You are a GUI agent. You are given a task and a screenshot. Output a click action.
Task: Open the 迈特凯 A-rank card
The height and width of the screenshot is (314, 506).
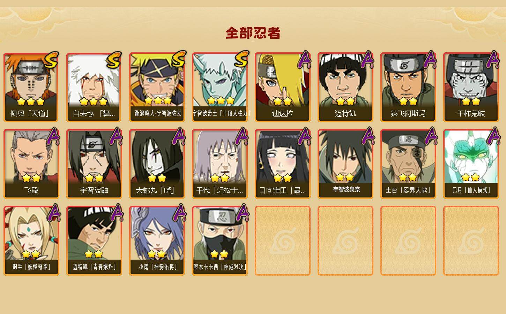click(345, 87)
